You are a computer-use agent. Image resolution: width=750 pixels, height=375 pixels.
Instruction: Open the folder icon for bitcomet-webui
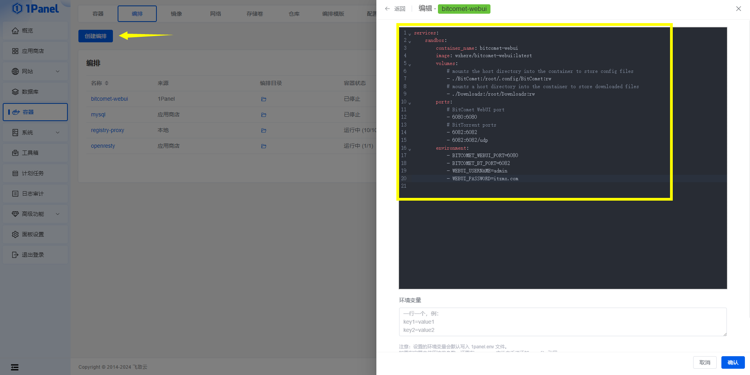[264, 99]
